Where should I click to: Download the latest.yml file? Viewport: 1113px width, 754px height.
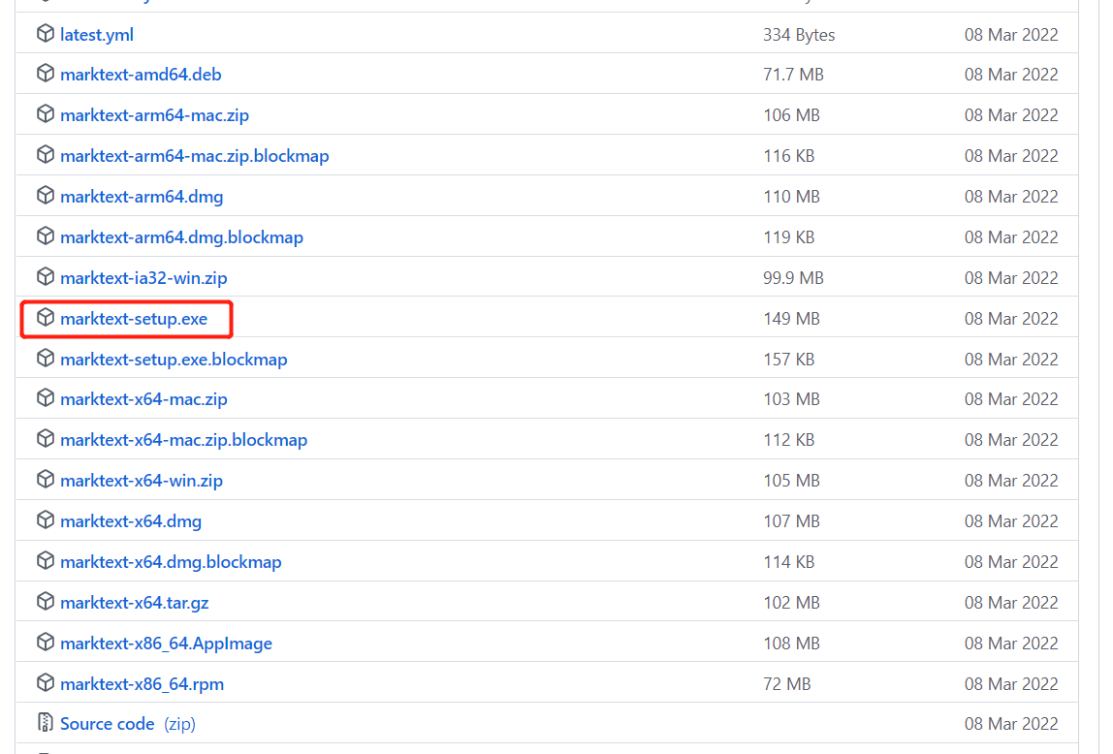click(97, 35)
